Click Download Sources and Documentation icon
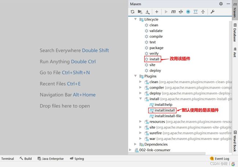This screenshot has height=167, width=238. coord(148,12)
